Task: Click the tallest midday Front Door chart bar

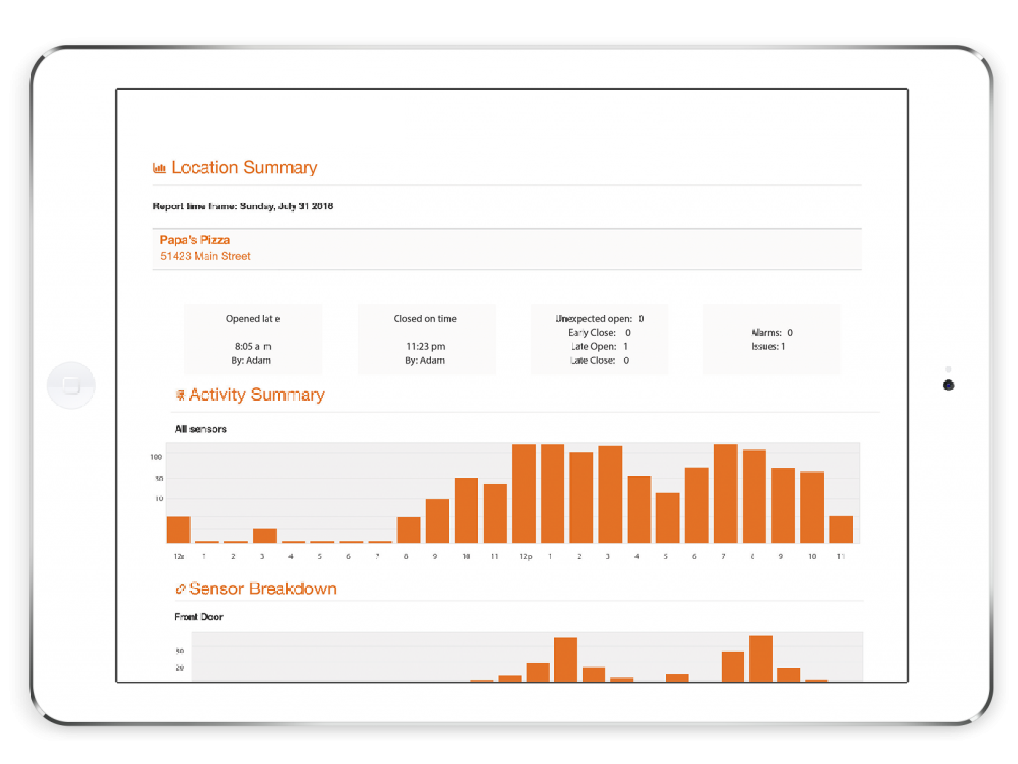Action: coord(565,659)
